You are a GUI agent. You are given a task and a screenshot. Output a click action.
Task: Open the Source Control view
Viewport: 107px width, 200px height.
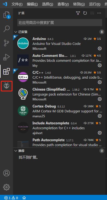coord(7,43)
